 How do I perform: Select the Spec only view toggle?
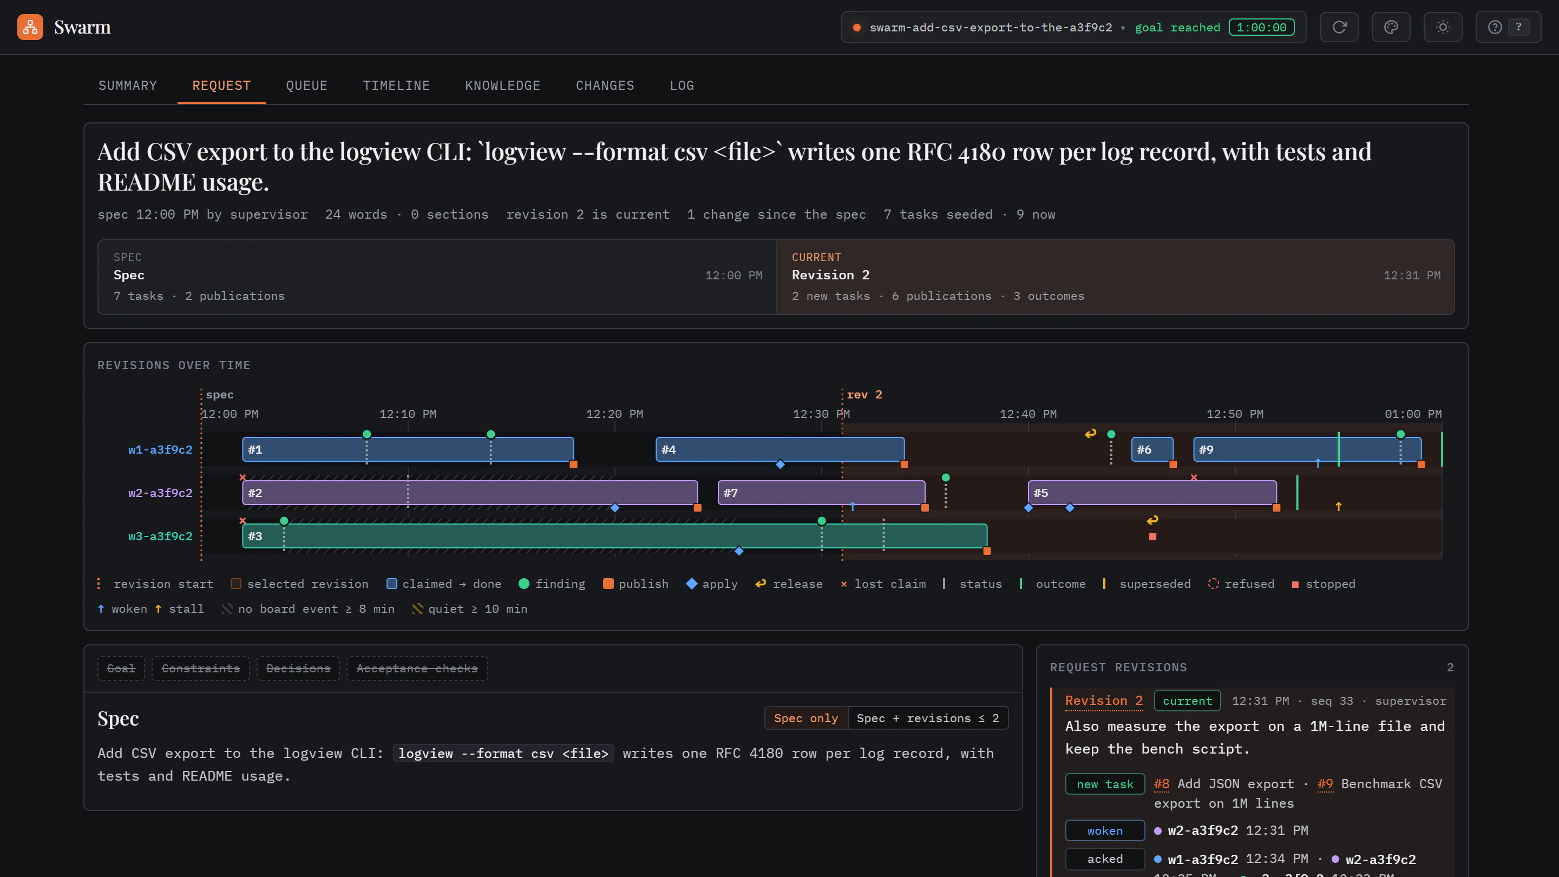(x=806, y=718)
